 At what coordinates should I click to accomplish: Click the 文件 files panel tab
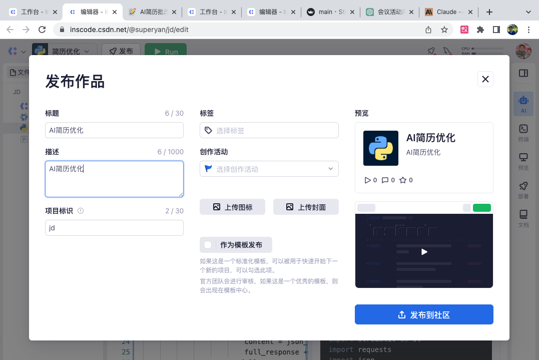pyautogui.click(x=19, y=72)
